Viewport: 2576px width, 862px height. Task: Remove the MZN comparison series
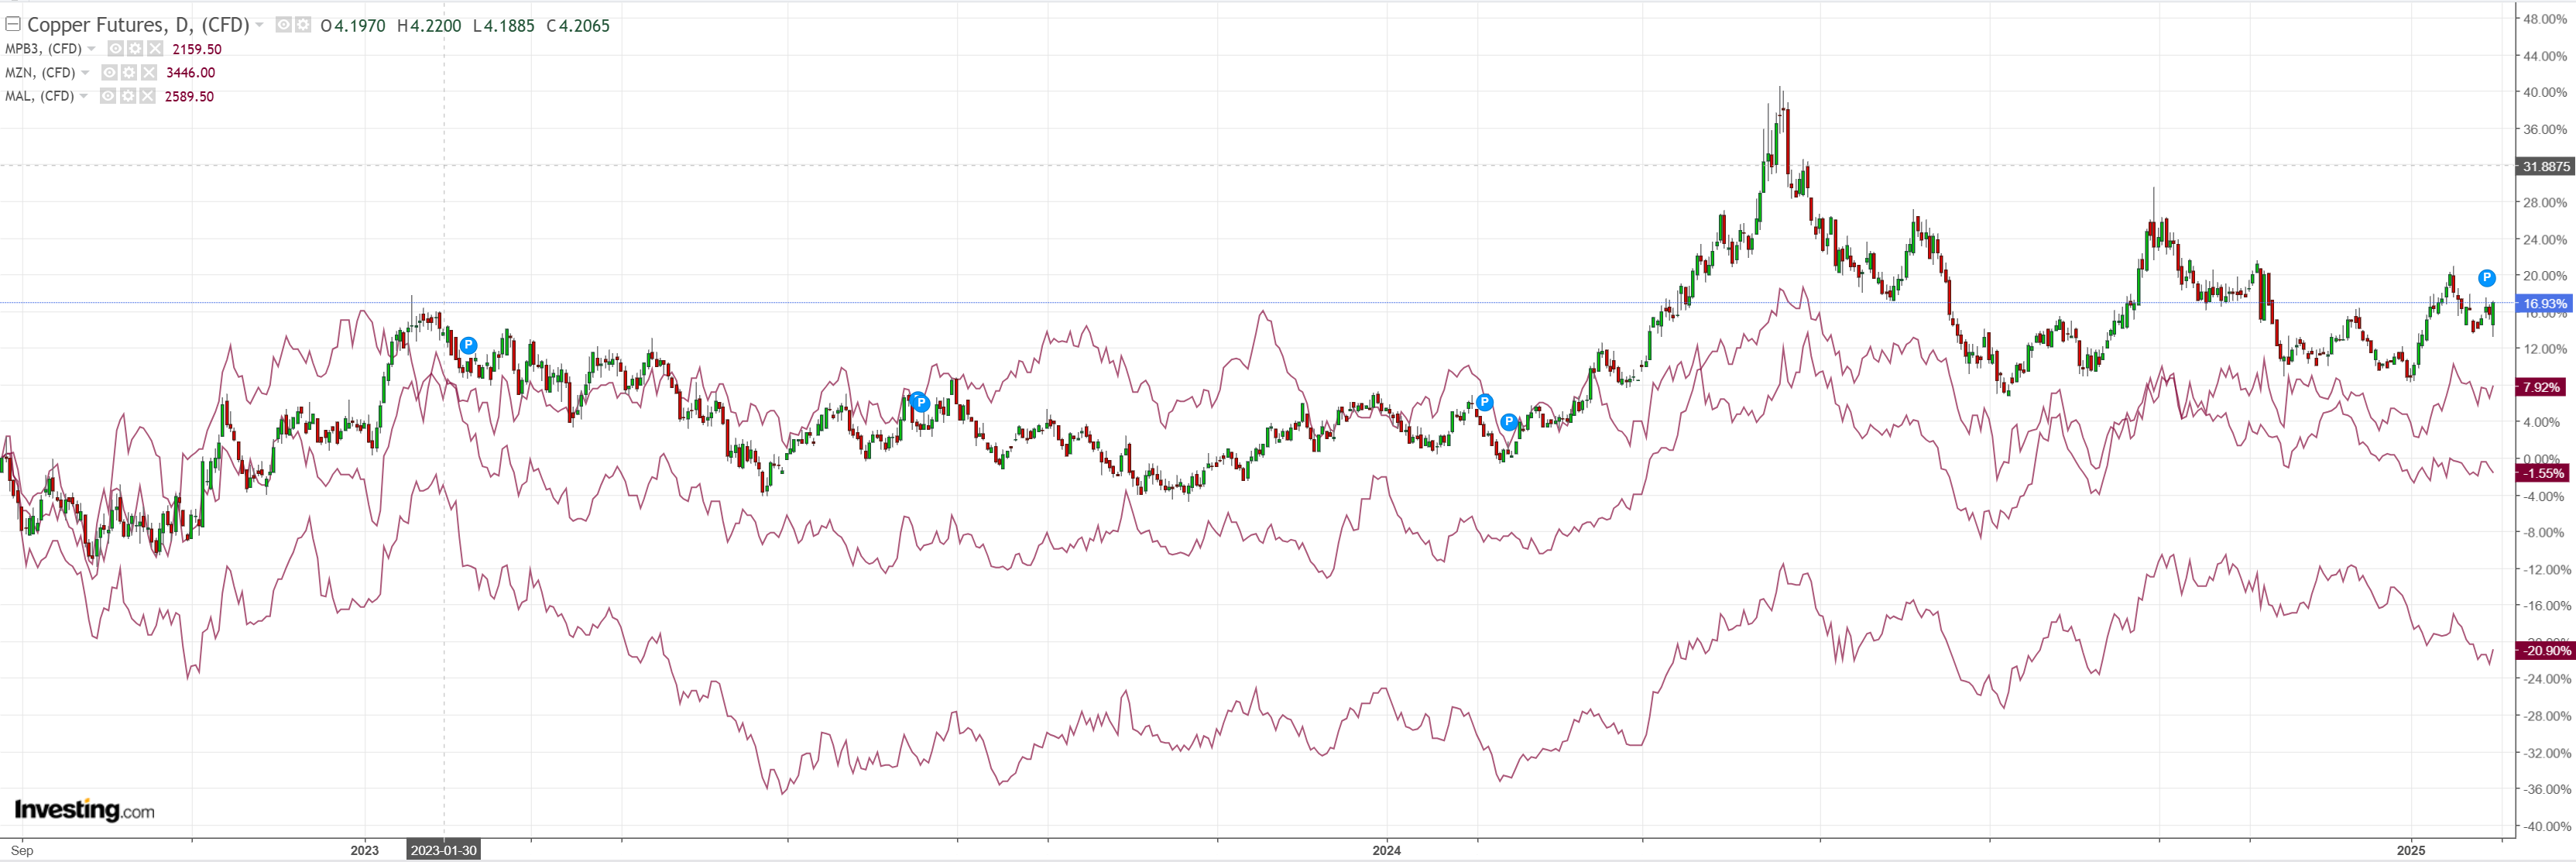(148, 72)
